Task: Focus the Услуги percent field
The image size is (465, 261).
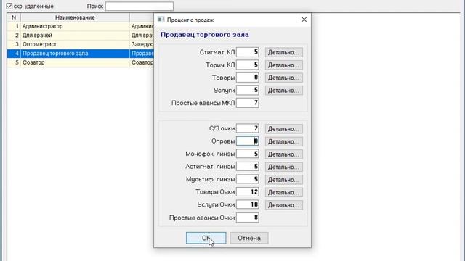Action: click(248, 90)
